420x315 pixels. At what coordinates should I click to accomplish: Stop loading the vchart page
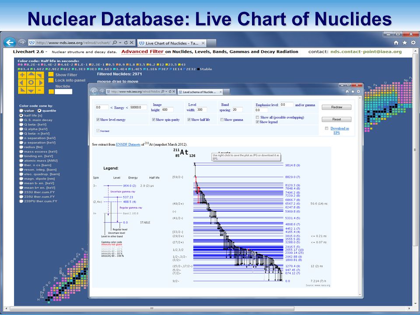pos(132,42)
